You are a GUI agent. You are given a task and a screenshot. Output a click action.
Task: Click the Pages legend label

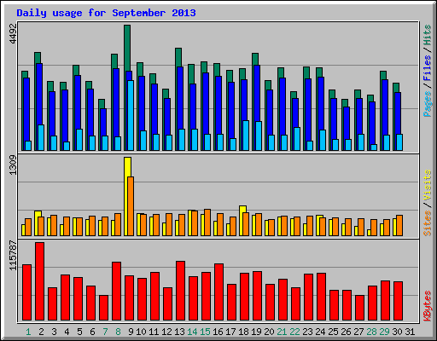[x=427, y=104]
